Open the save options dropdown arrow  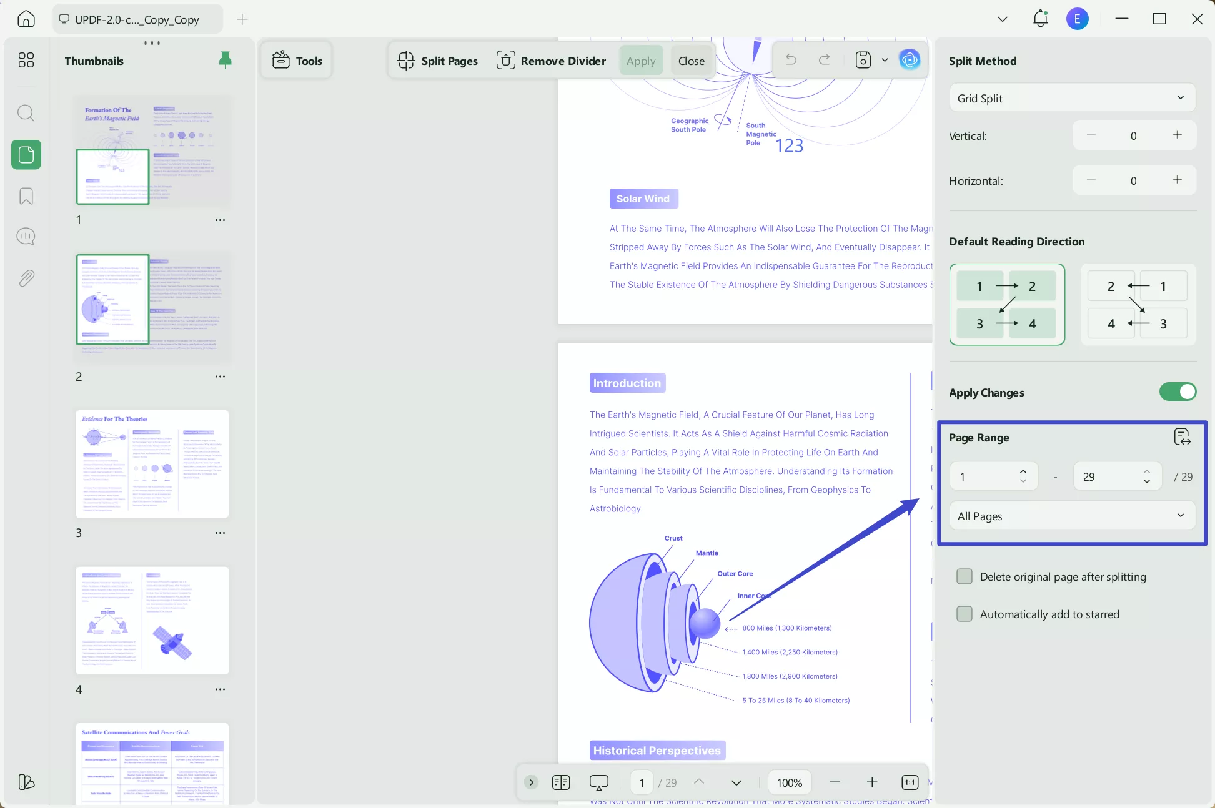pyautogui.click(x=885, y=60)
